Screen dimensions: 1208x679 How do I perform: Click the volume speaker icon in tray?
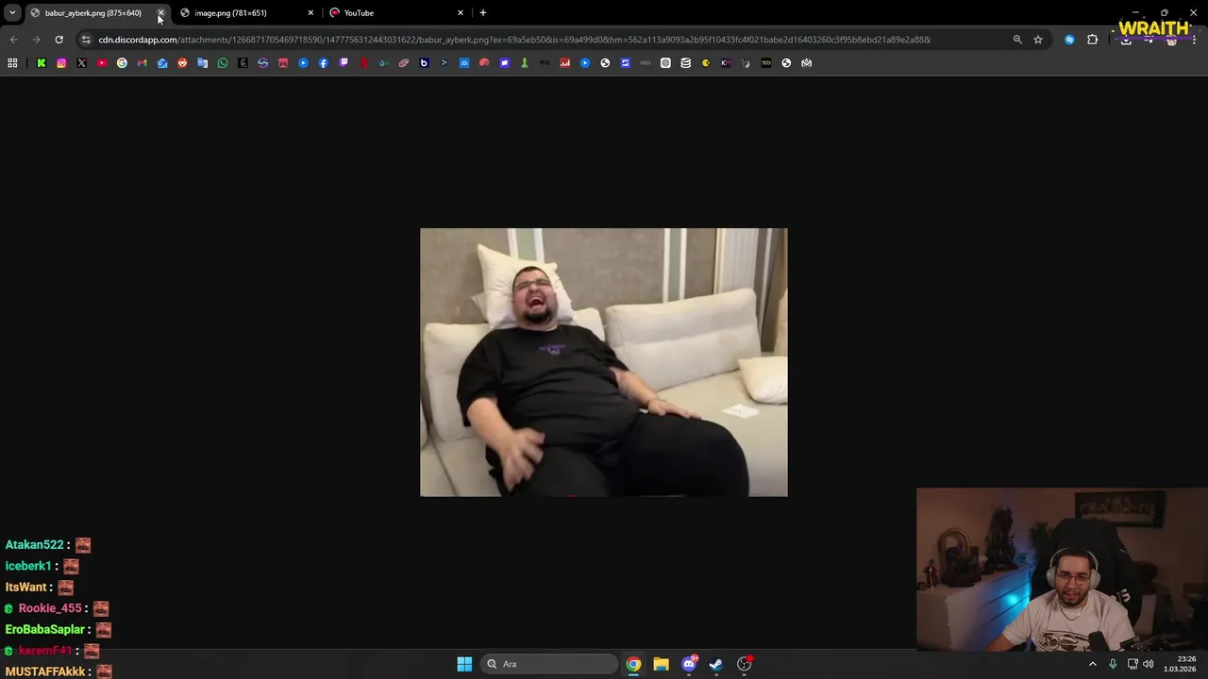click(x=1149, y=664)
